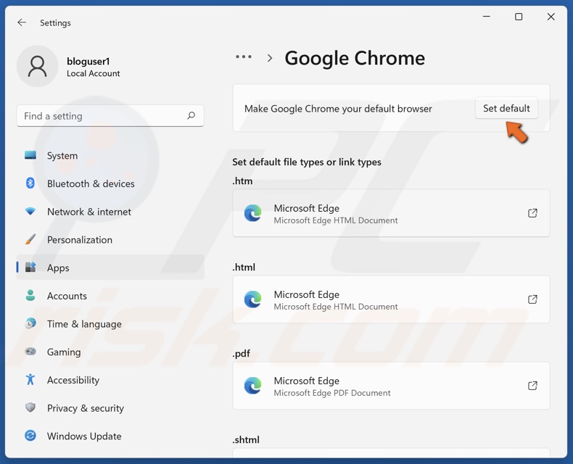Click the back arrow in Settings header
The image size is (573, 464).
point(22,22)
